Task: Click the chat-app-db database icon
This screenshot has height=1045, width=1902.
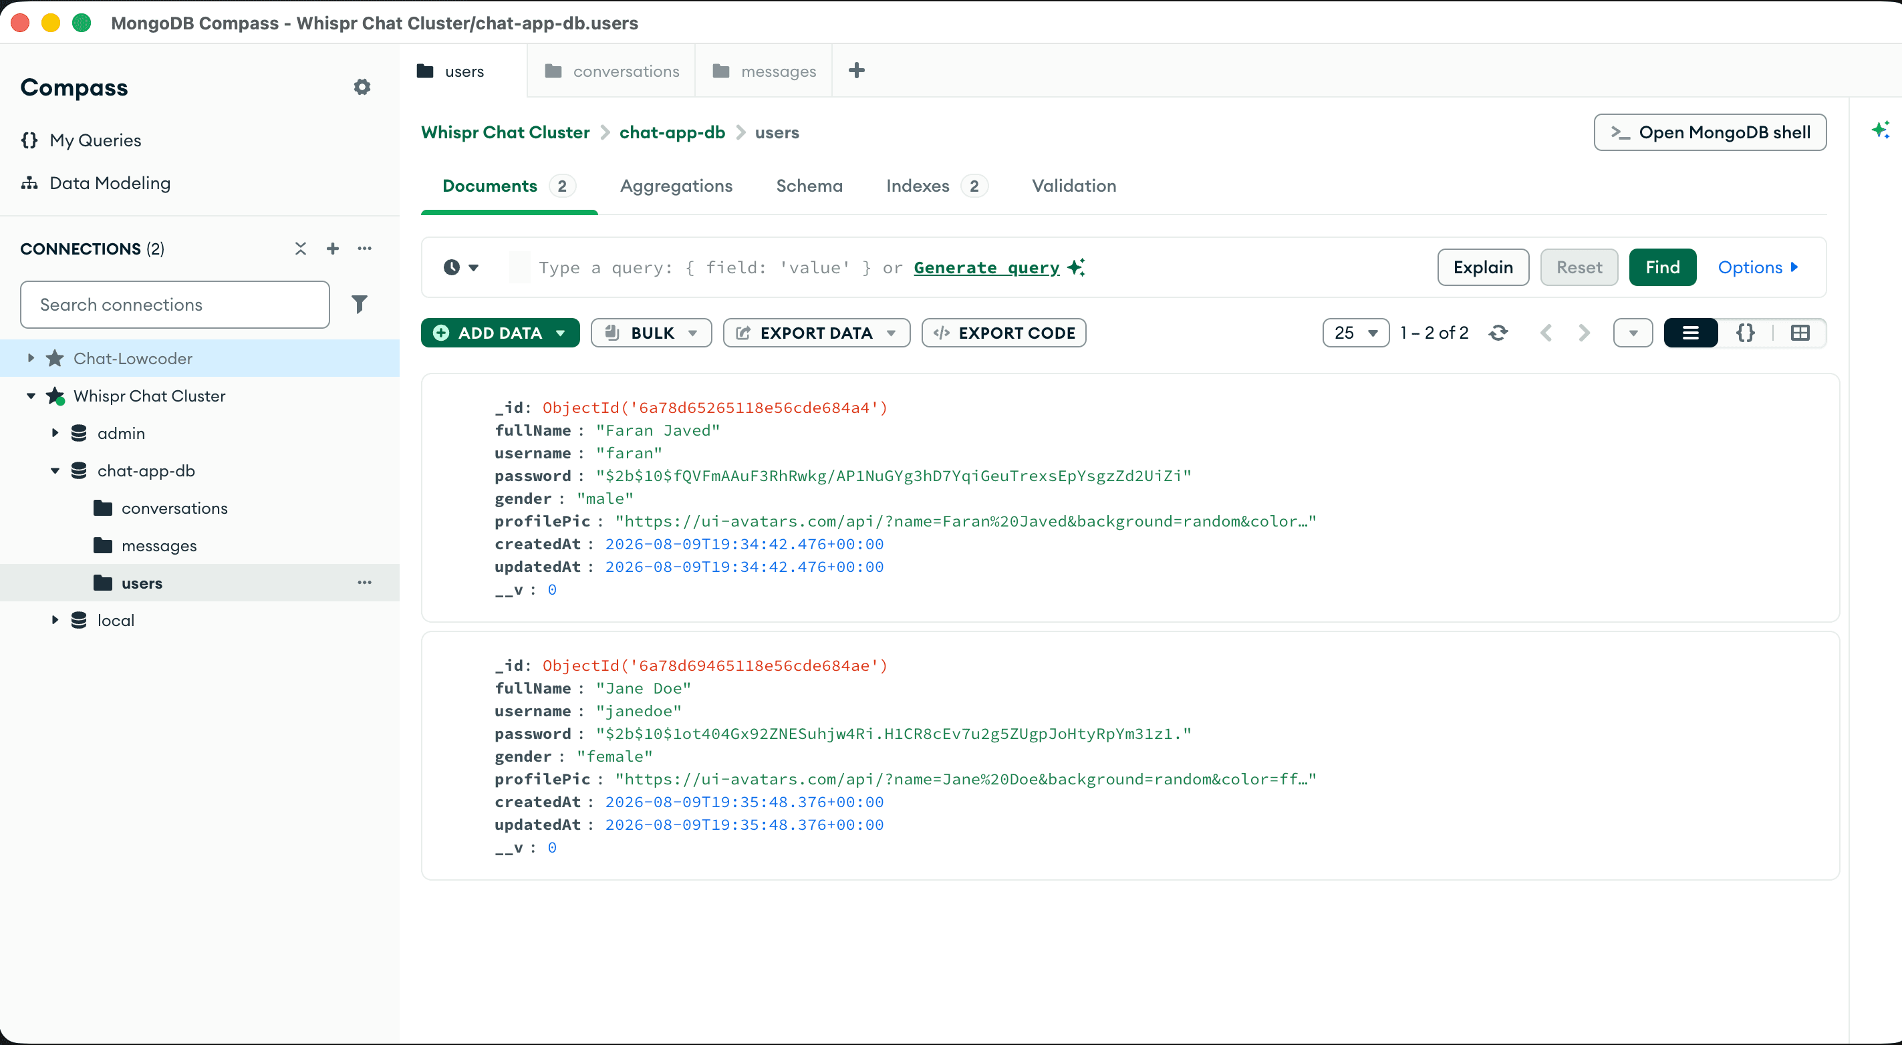Action: click(79, 471)
